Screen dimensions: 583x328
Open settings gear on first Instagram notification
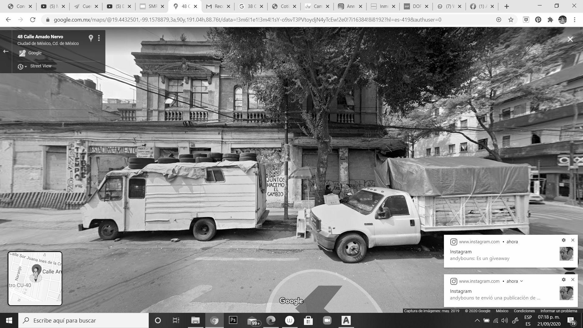[x=564, y=240]
